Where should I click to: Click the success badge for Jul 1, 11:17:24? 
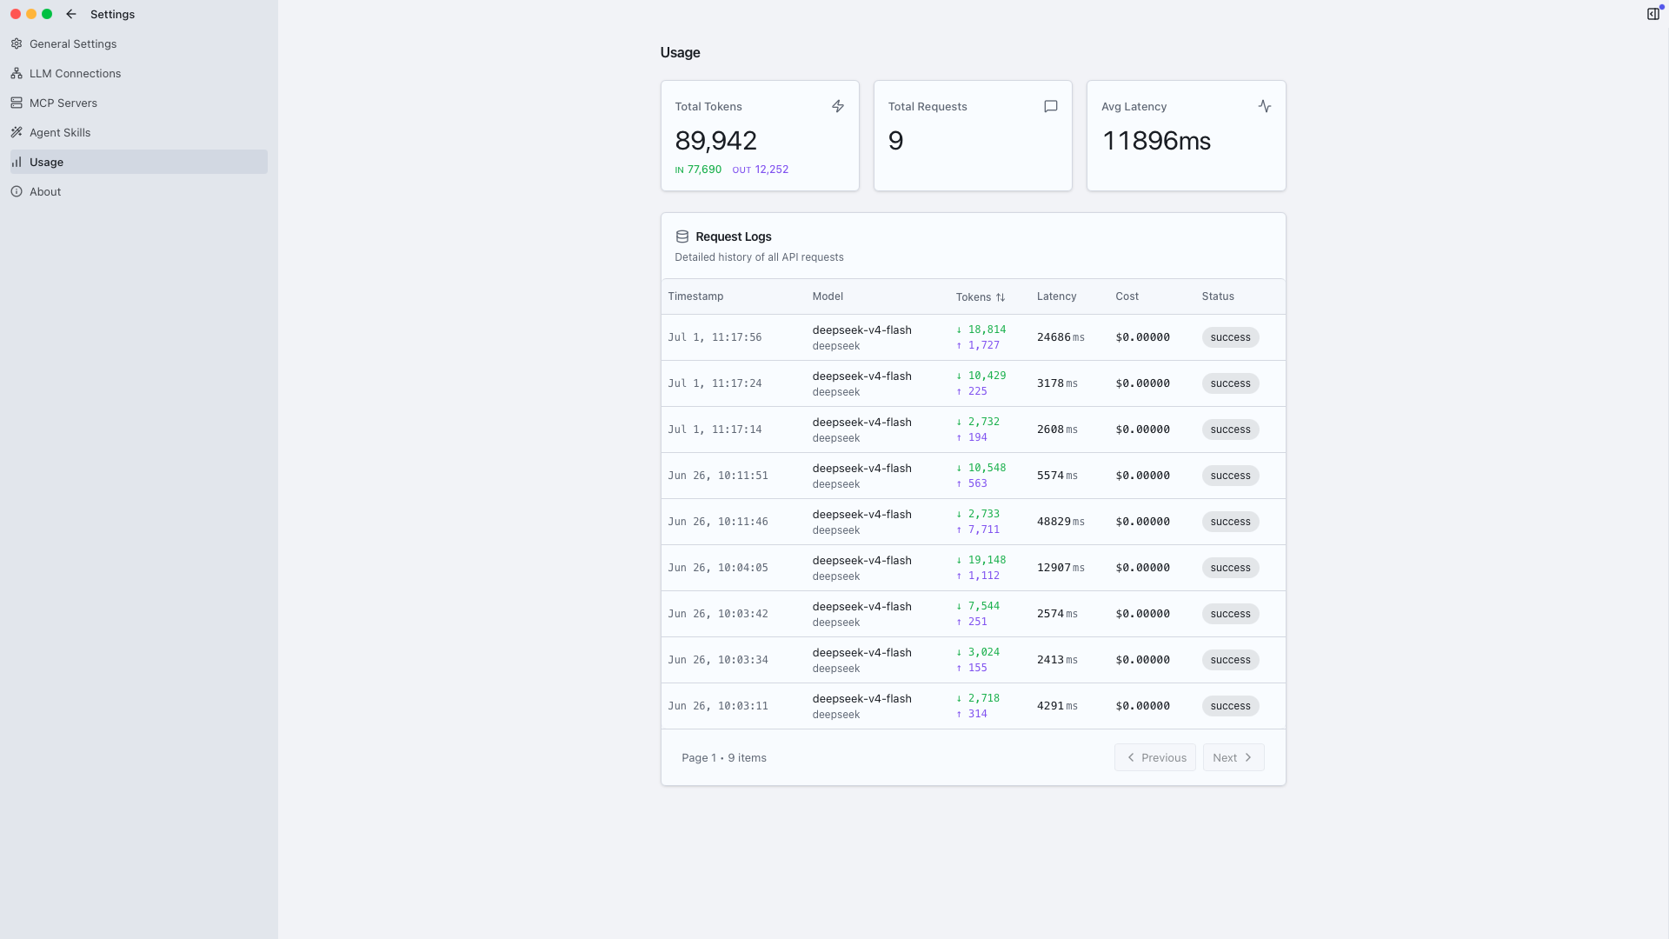1230,383
